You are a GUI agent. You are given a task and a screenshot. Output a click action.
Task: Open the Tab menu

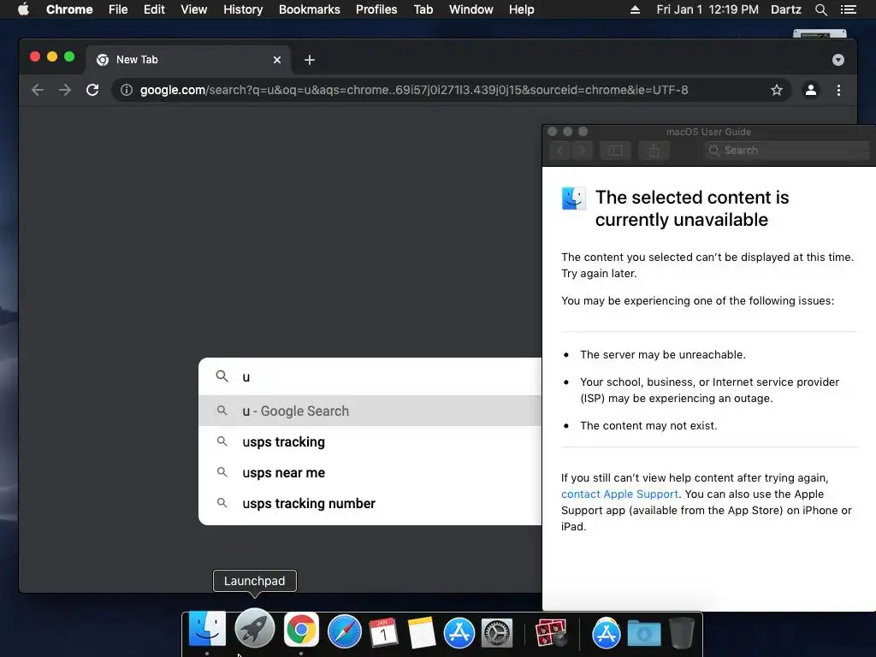[423, 9]
